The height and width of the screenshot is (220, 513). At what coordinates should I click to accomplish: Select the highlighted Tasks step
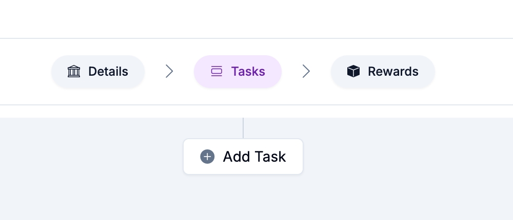click(238, 72)
